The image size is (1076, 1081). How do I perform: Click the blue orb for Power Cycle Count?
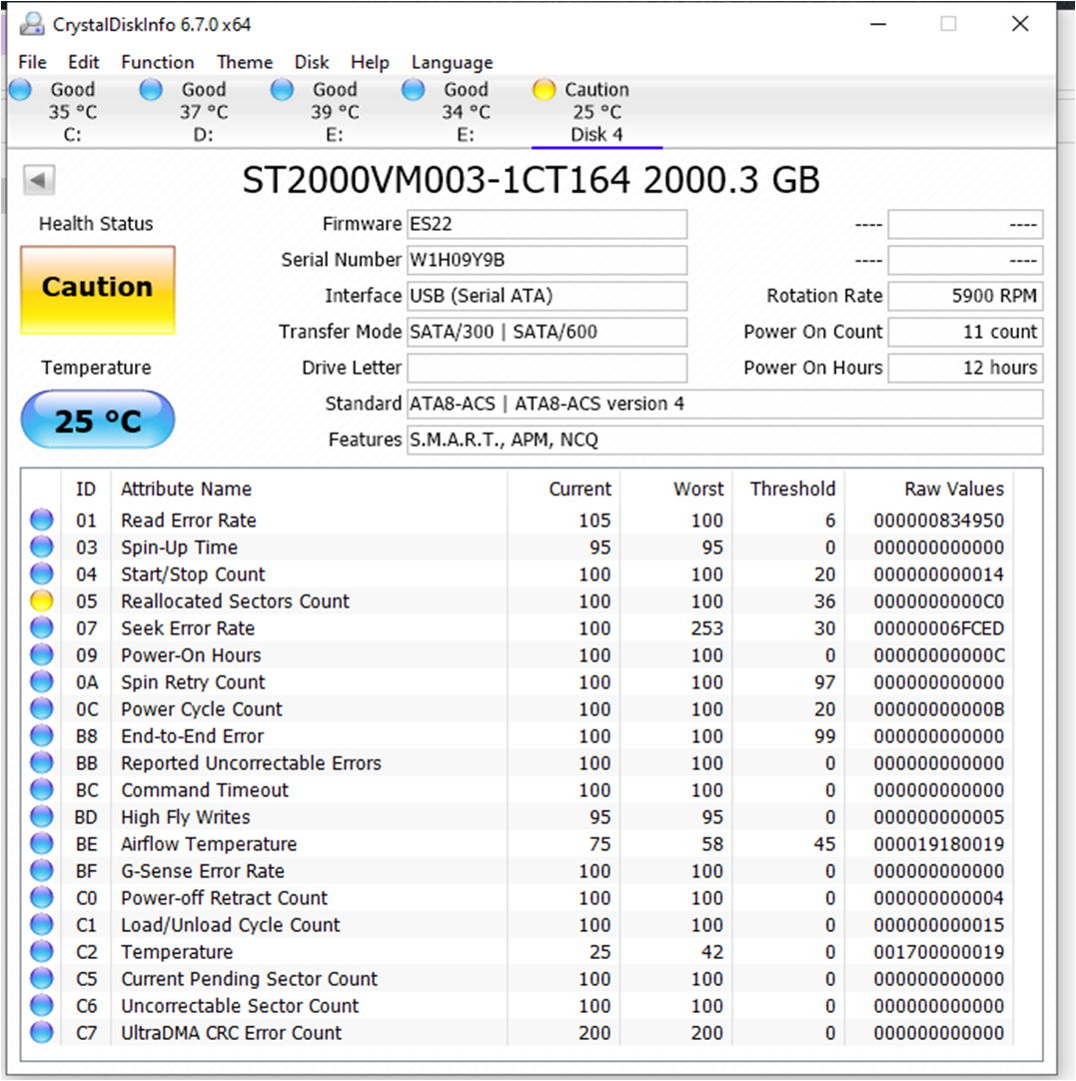(x=42, y=708)
